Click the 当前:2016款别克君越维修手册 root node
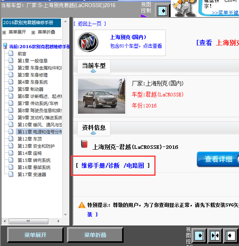The image size is (239, 246). (x=39, y=47)
